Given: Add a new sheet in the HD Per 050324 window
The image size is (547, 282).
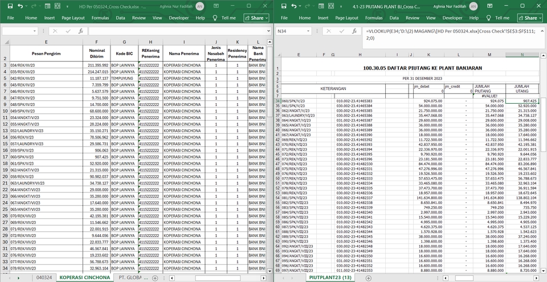Looking at the screenshot, I should click(155, 278).
